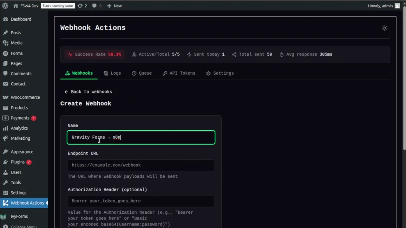Click the Active/Total 5/5 stat
Viewport: 406px width, 228px height.
click(156, 54)
